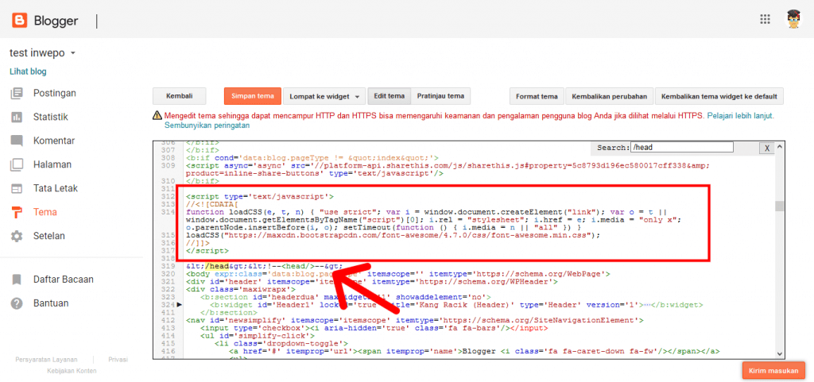Switch to Pratinjau tema view

point(440,96)
